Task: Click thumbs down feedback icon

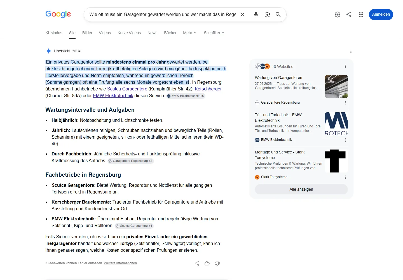Action: tap(217, 263)
